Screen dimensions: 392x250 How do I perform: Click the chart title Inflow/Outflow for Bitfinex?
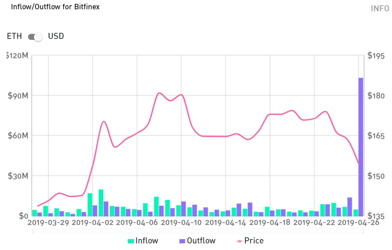click(x=55, y=7)
